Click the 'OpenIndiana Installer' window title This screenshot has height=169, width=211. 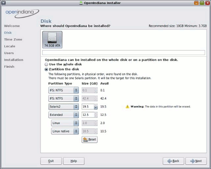[102, 3]
